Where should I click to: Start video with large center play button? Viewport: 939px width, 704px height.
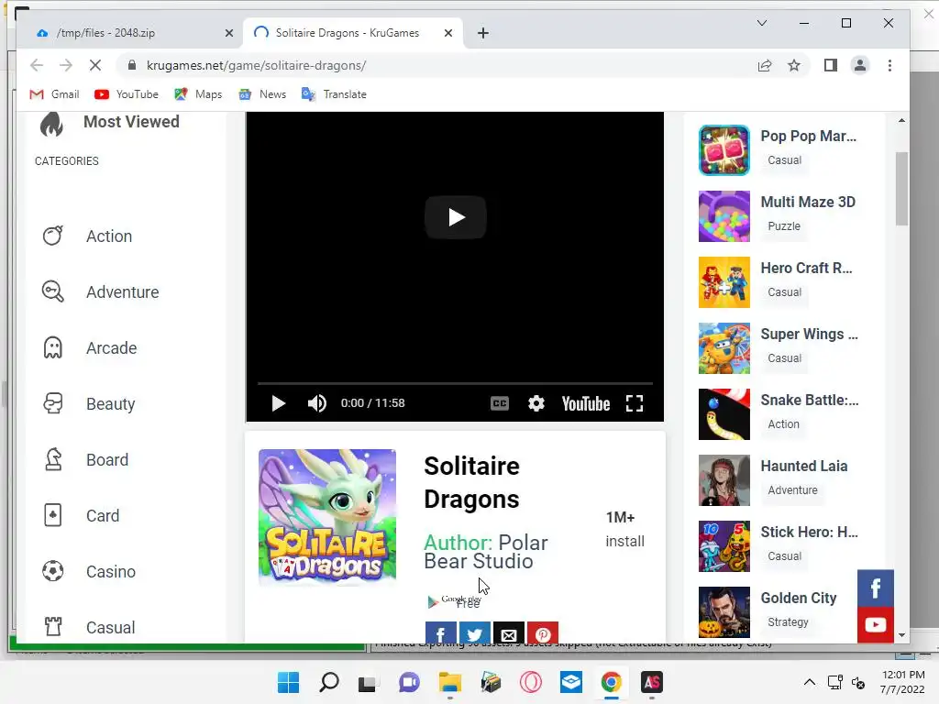[456, 217]
